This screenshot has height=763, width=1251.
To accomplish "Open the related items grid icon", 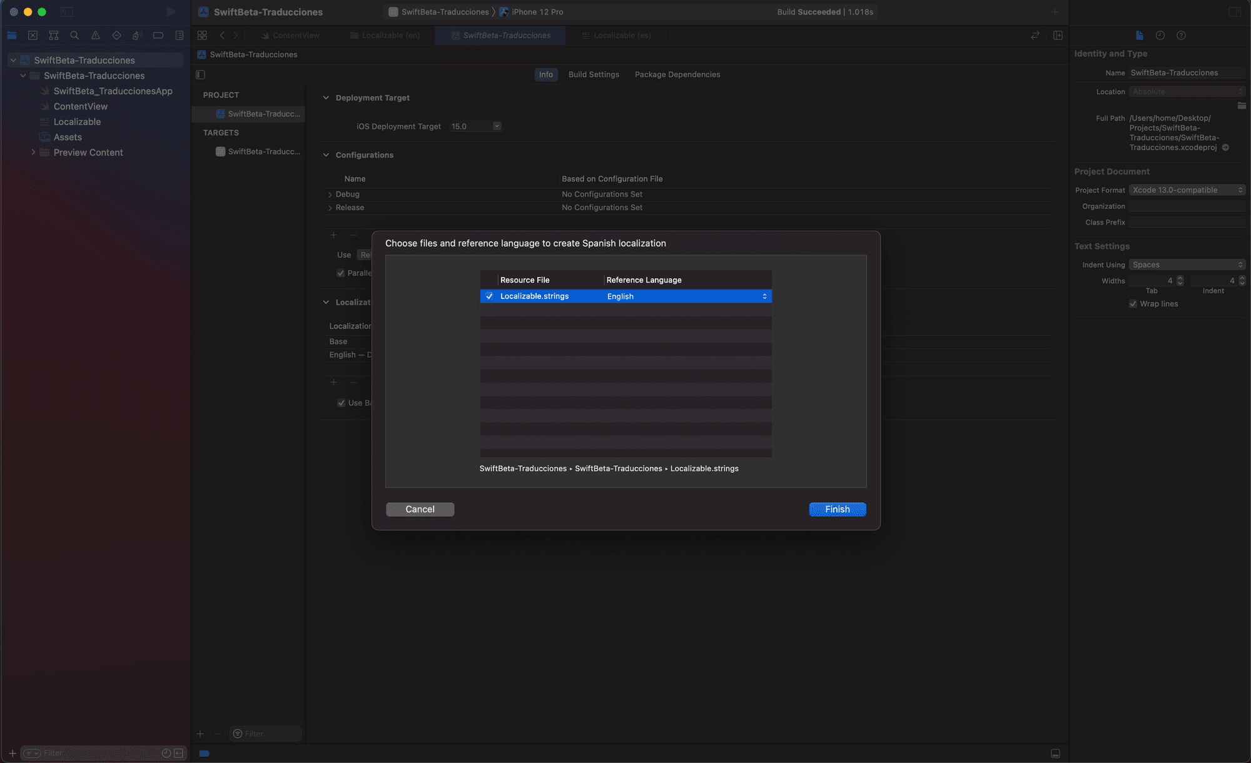I will (202, 36).
